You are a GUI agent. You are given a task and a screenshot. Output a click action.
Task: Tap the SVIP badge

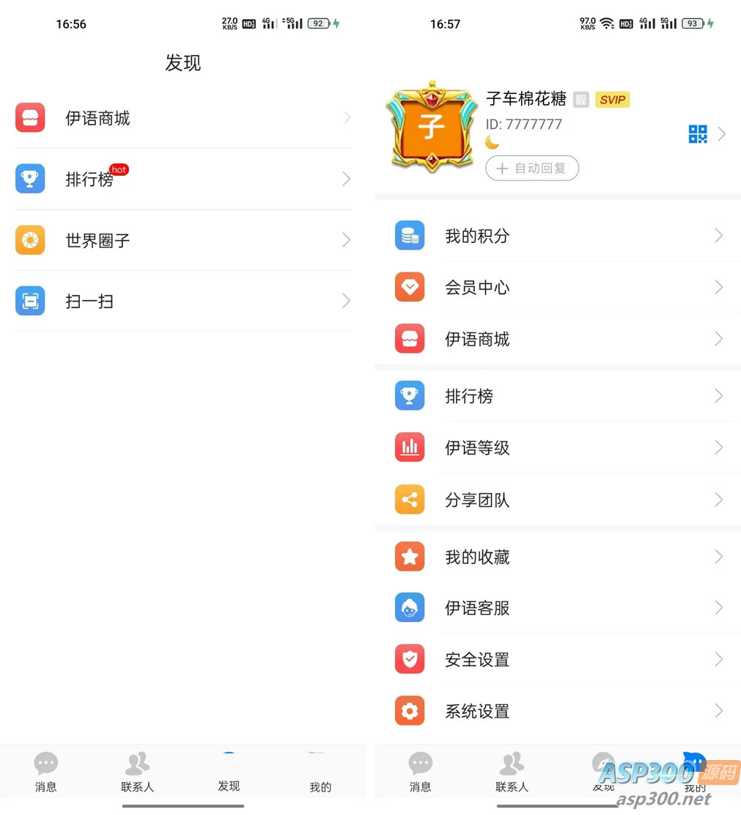(612, 100)
